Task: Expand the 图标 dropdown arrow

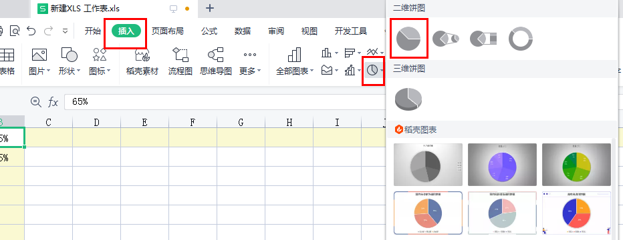Action: tap(108, 71)
